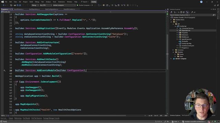Click the bookmark toolbar icon
Viewport: 220px width, 123px height.
128,5
